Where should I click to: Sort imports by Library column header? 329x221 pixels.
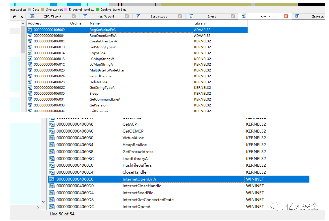pyautogui.click(x=220, y=23)
